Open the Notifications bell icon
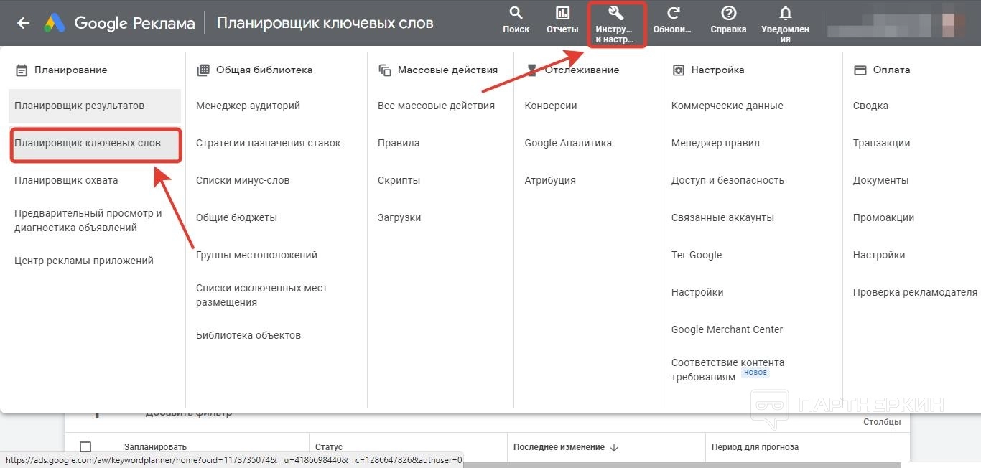981x468 pixels. point(785,13)
